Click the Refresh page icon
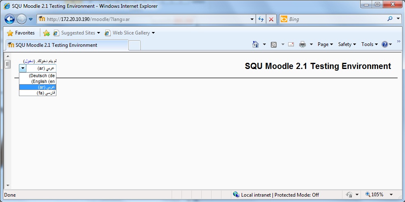The height and width of the screenshot is (202, 405). [x=261, y=19]
